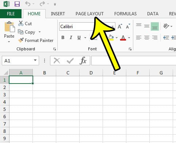This screenshot has width=176, height=143.
Task: Go to the PAGE LAYOUT tab
Action: (x=89, y=14)
